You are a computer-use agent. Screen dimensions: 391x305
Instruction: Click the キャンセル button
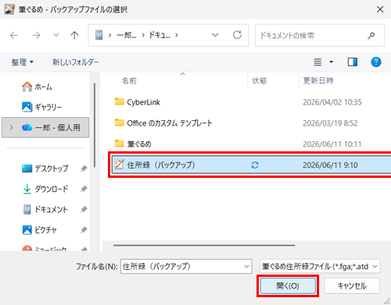coord(352,285)
